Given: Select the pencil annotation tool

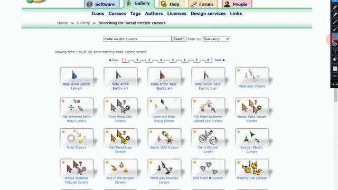Looking at the screenshot, I should click(x=335, y=7).
